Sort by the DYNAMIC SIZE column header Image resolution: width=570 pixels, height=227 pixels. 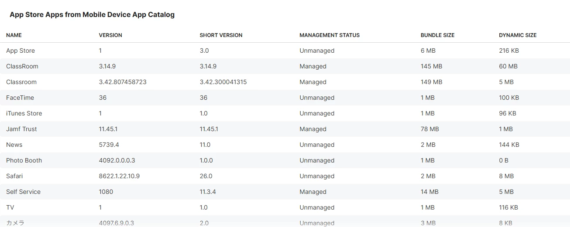tap(518, 35)
